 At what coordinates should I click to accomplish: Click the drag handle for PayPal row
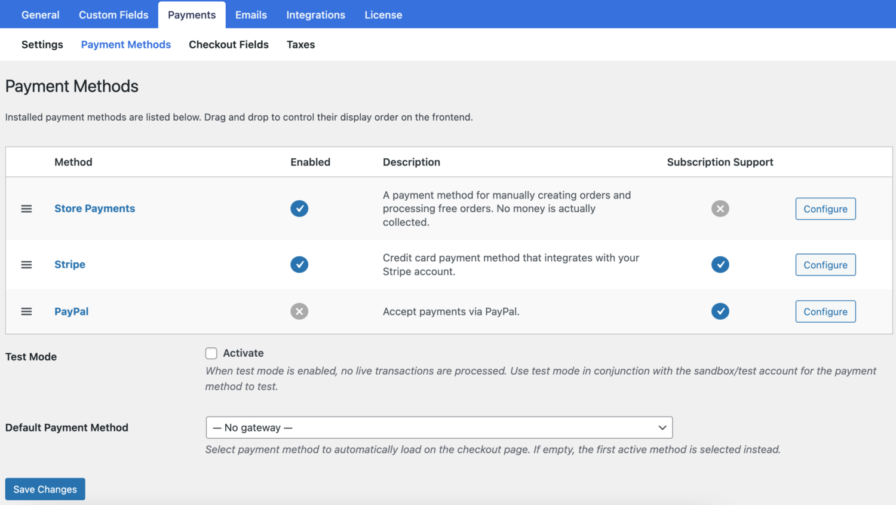click(26, 311)
